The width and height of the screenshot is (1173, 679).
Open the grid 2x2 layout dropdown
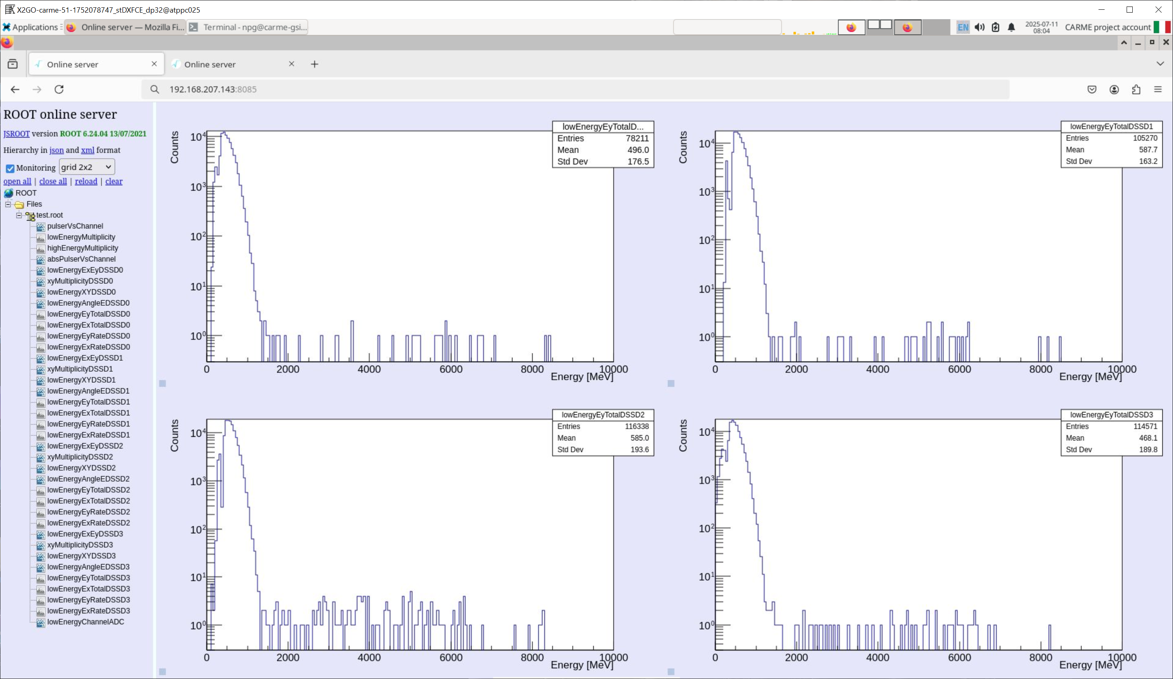(x=87, y=167)
